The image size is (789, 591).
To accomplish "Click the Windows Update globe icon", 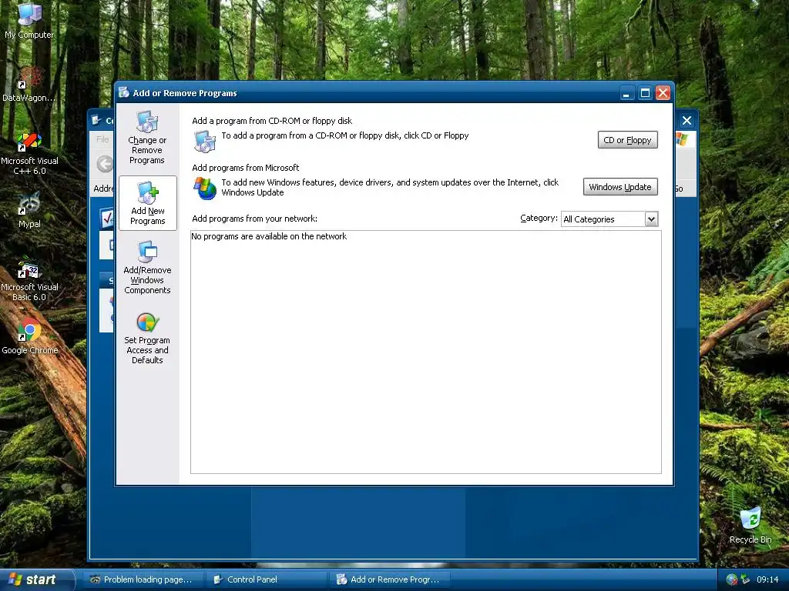I will coord(205,188).
